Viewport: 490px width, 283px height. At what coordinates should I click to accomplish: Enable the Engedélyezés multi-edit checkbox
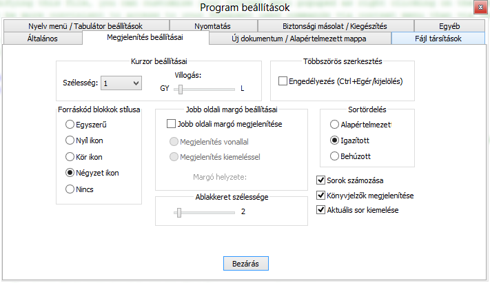click(283, 81)
